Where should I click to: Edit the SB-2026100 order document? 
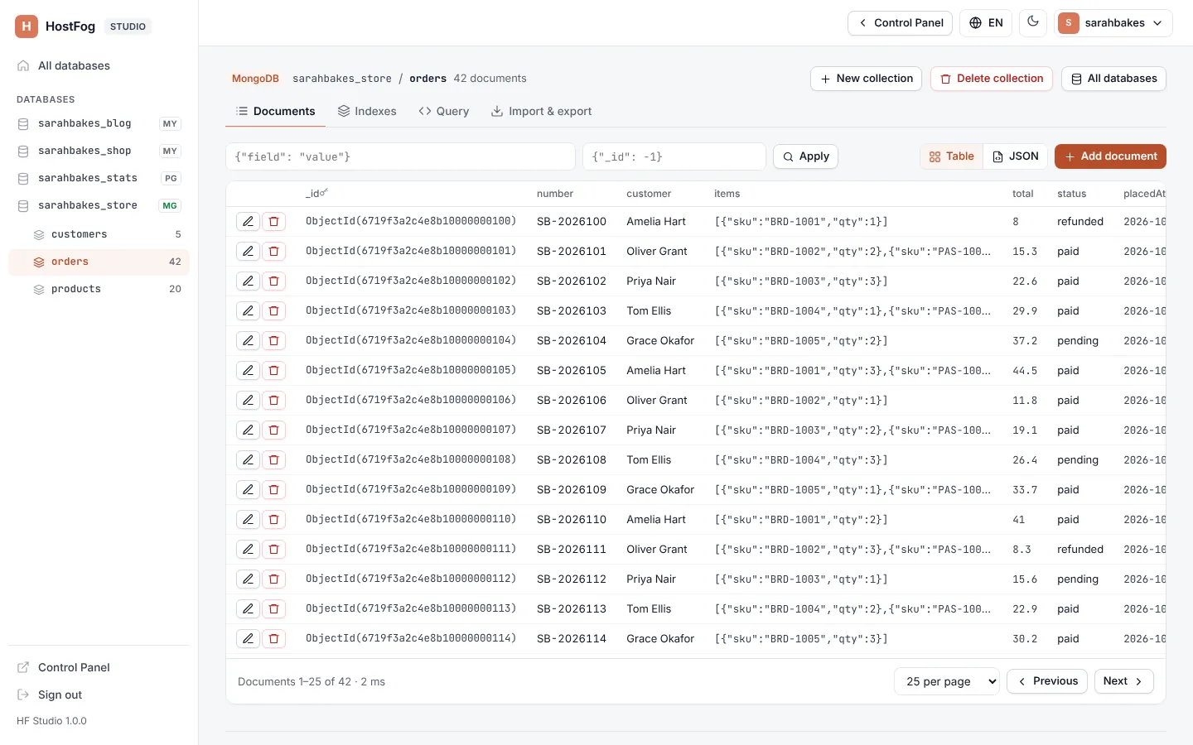[248, 222]
